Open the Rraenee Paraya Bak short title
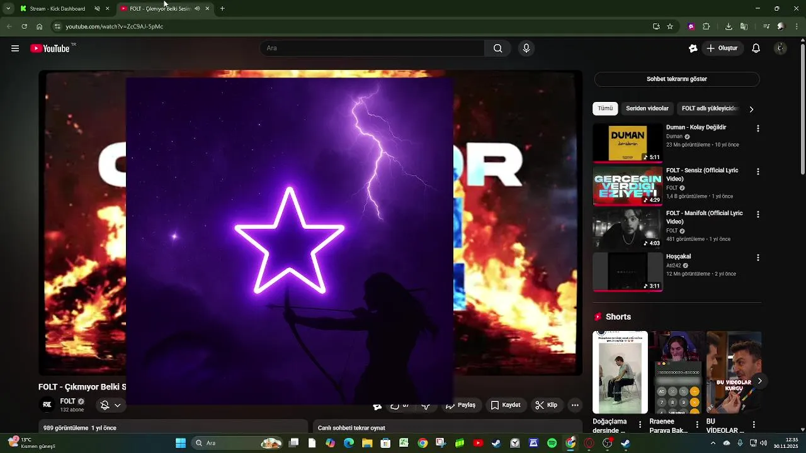The width and height of the screenshot is (806, 453). [669, 426]
